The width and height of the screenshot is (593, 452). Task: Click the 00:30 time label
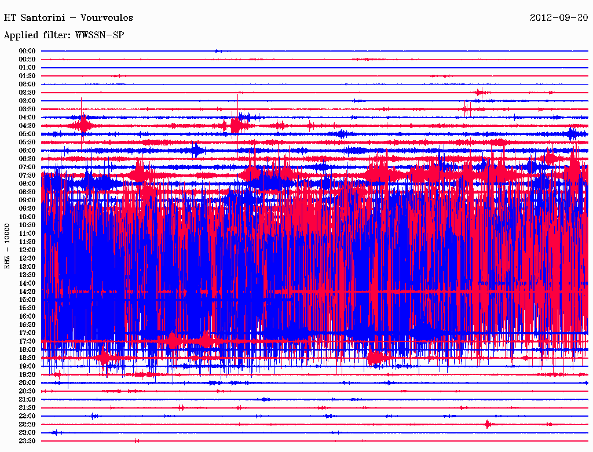[x=27, y=59]
